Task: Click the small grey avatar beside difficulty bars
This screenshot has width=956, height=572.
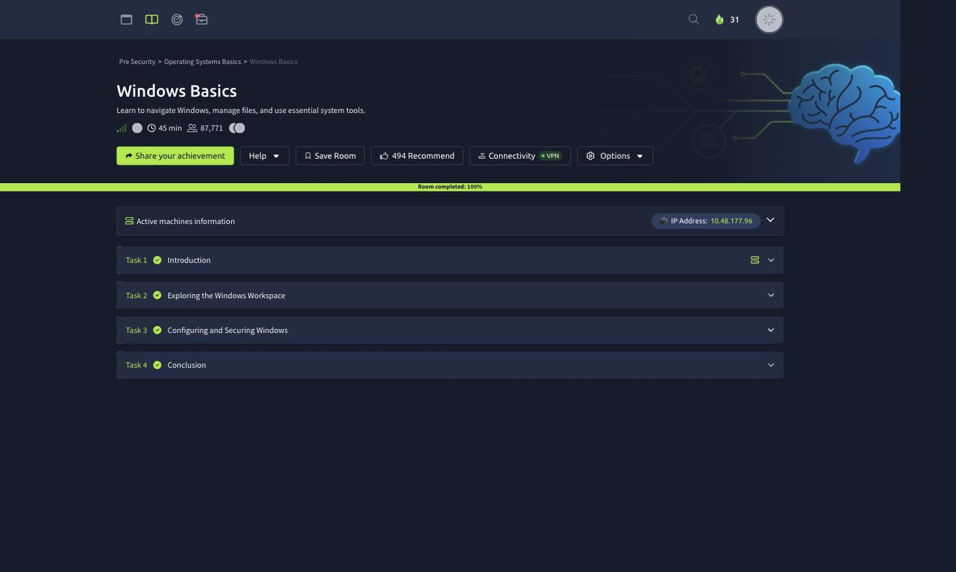Action: click(x=137, y=128)
